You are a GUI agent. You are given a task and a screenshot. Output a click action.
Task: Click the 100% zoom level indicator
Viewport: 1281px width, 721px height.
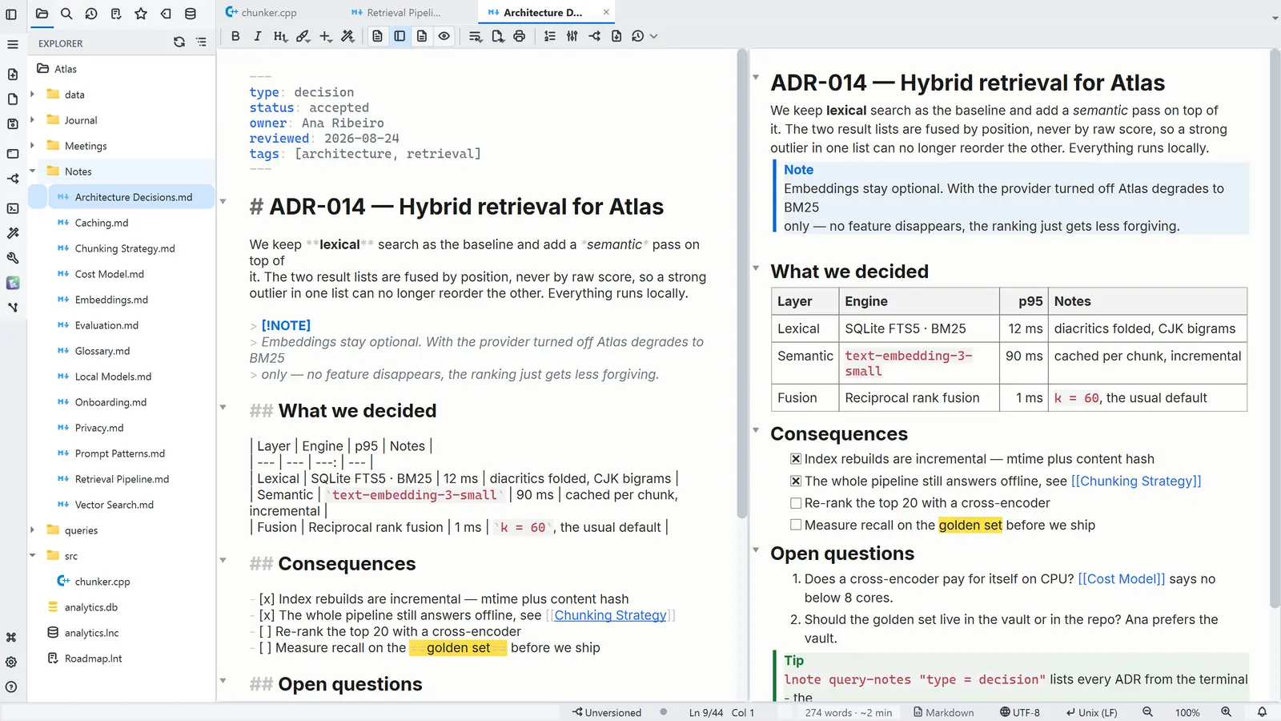pyautogui.click(x=1187, y=712)
